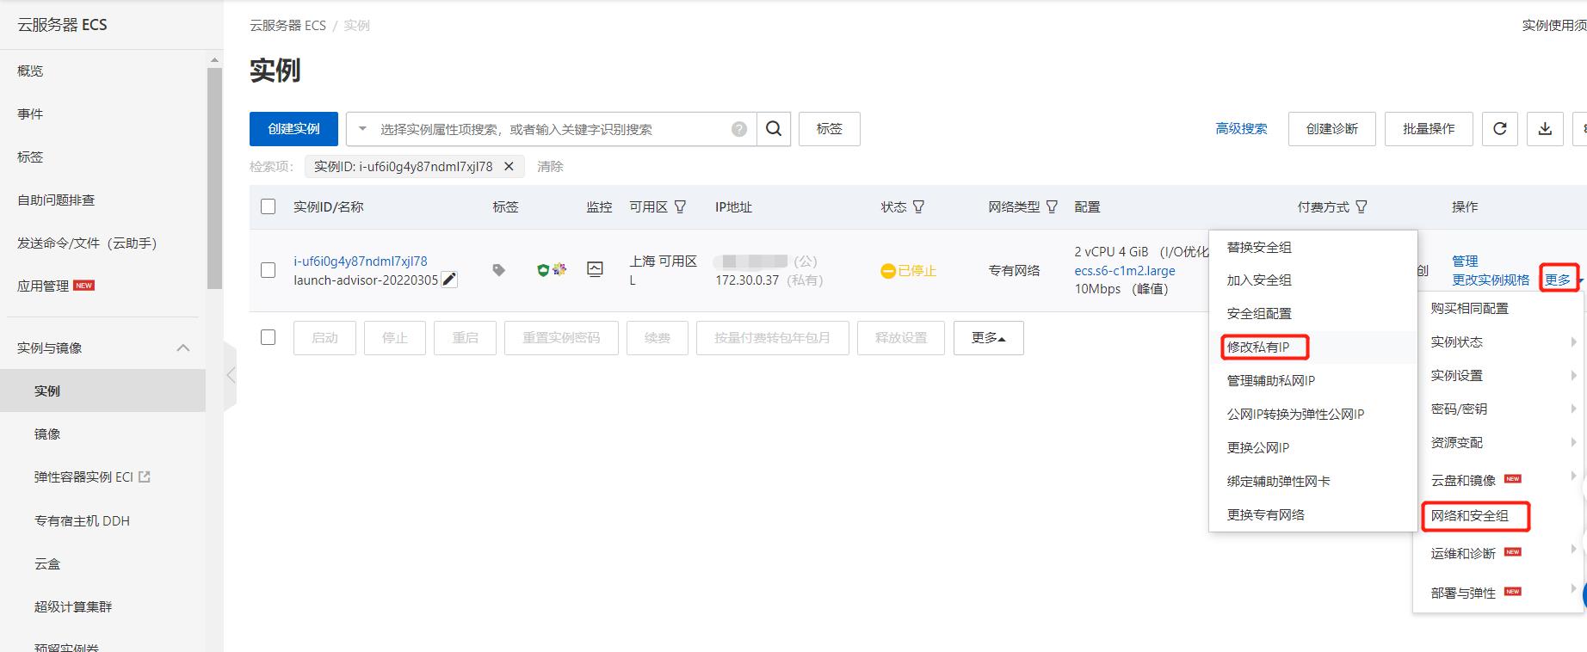Tick the bottom batch action checkbox
Viewport: 1587px width, 652px height.
click(x=269, y=337)
